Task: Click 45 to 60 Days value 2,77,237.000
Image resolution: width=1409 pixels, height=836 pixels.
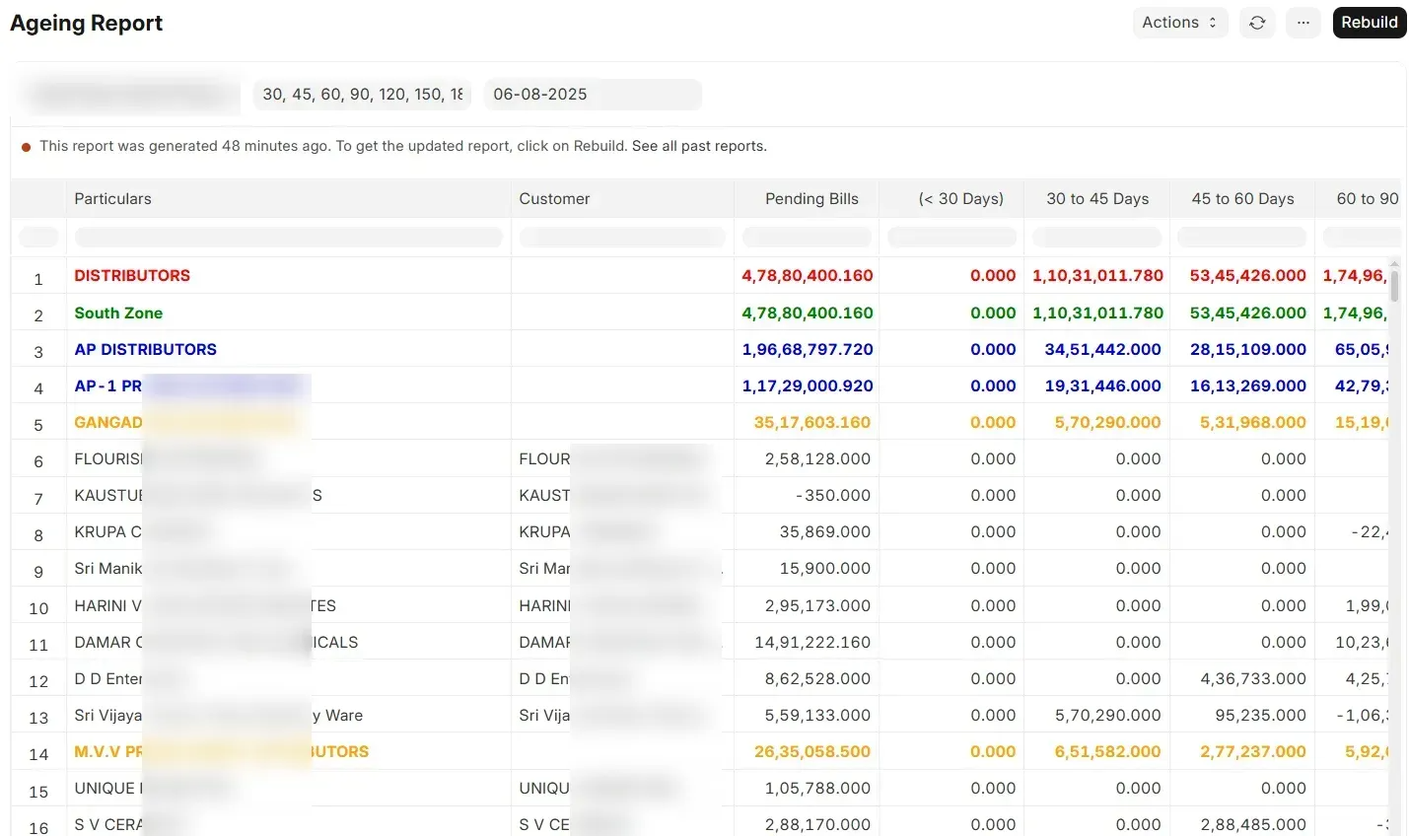Action: pos(1252,751)
